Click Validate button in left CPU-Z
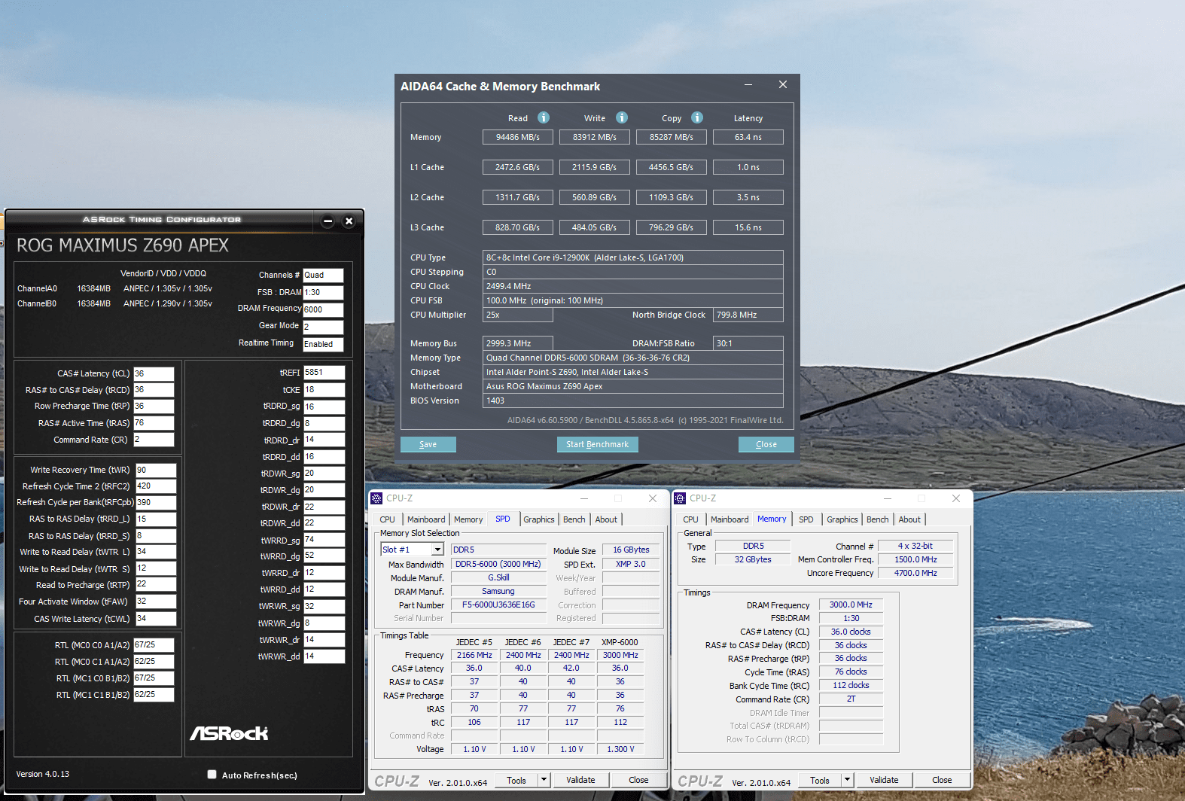The image size is (1185, 801). [580, 780]
